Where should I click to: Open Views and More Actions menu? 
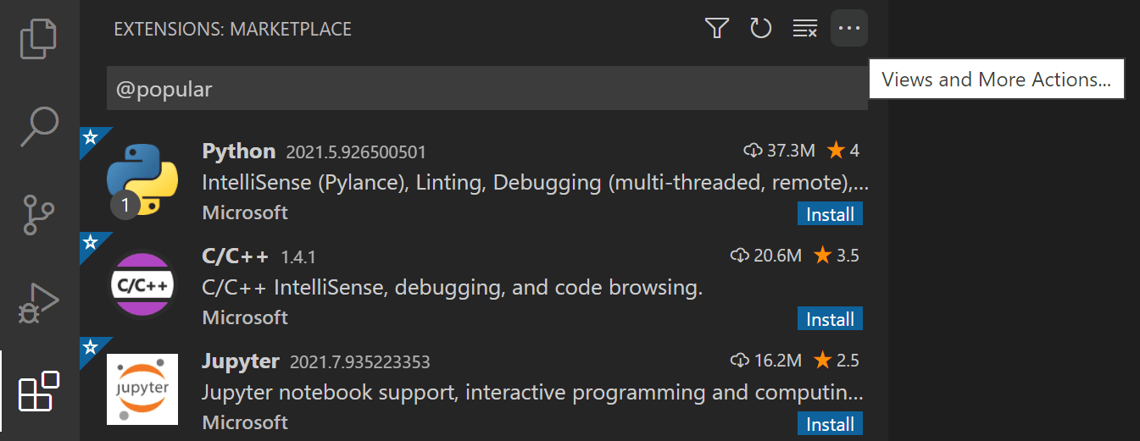pyautogui.click(x=848, y=29)
